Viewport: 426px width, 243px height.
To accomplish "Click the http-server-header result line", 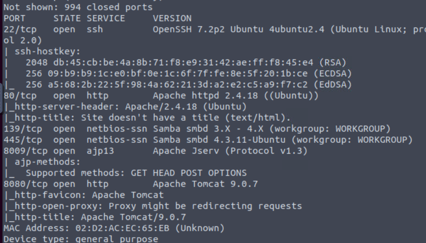I will (125, 107).
